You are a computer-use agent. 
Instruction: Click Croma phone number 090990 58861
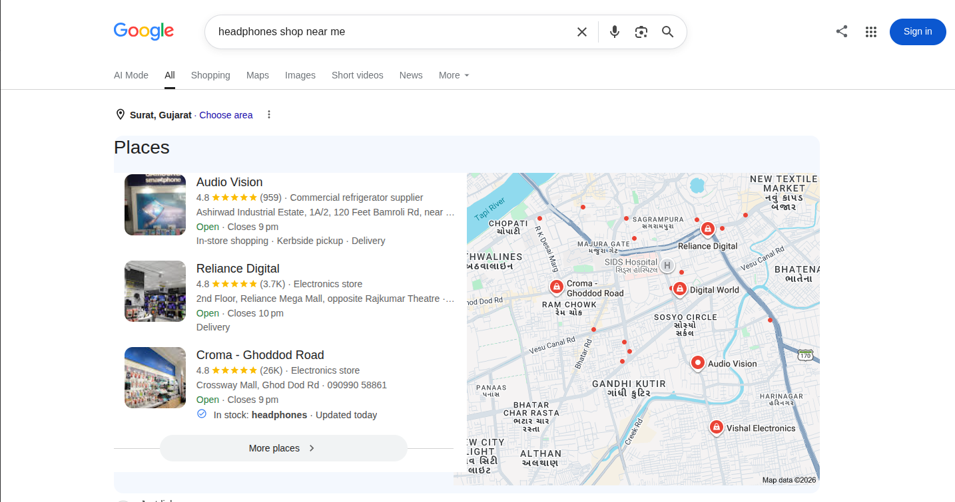(357, 385)
